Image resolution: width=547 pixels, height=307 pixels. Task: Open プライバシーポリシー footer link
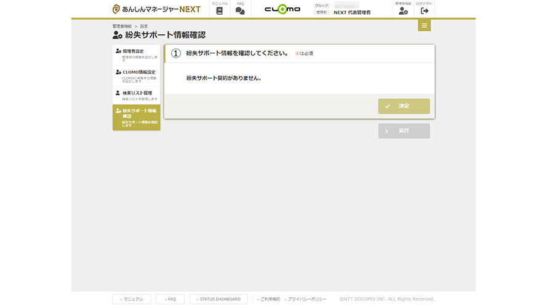[x=306, y=299]
